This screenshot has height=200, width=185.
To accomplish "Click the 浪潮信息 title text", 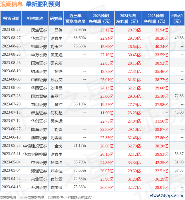I will point(11,4).
